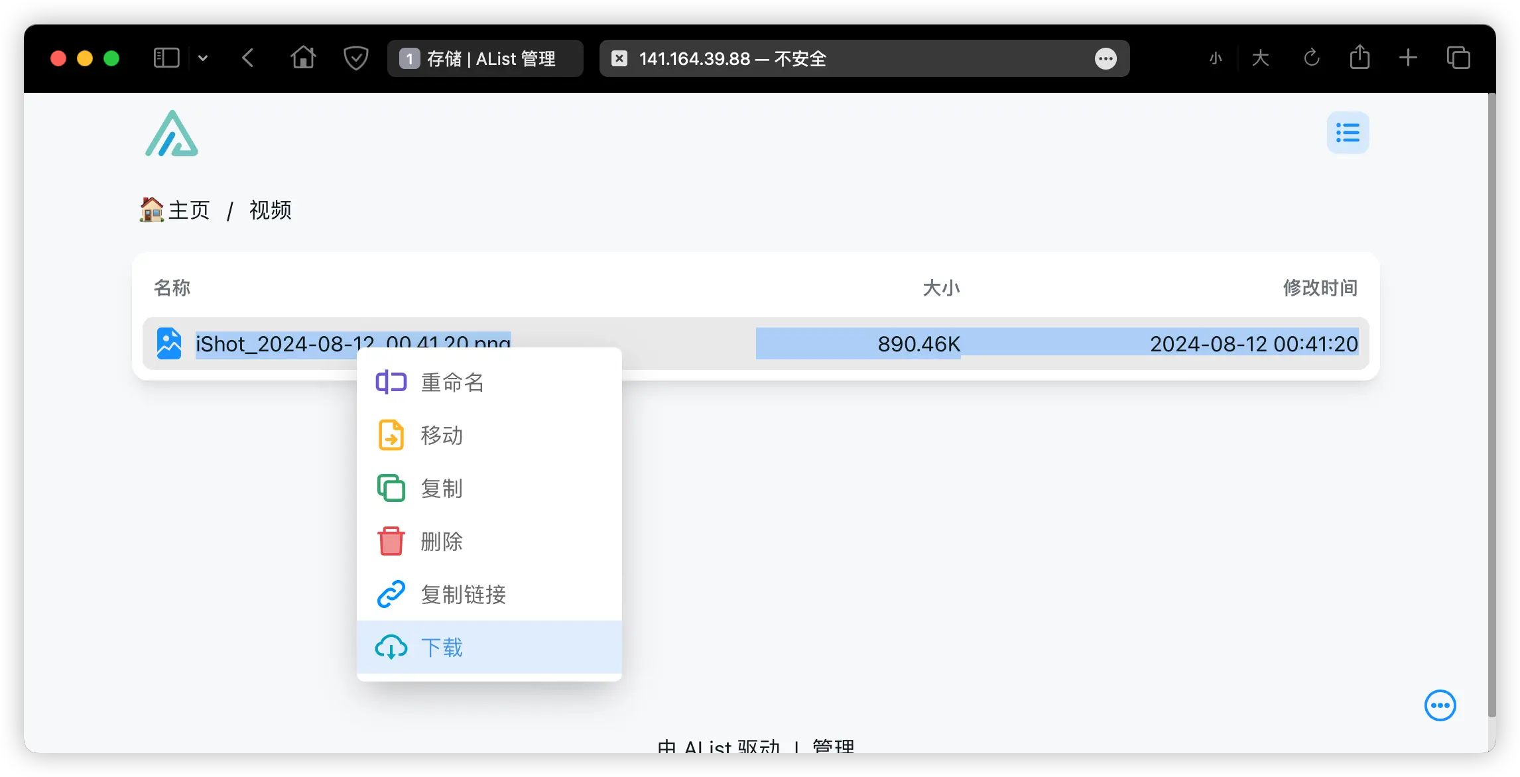This screenshot has height=777, width=1520.
Task: Switch to the 存储 | AList 管理 tab
Action: click(x=485, y=58)
